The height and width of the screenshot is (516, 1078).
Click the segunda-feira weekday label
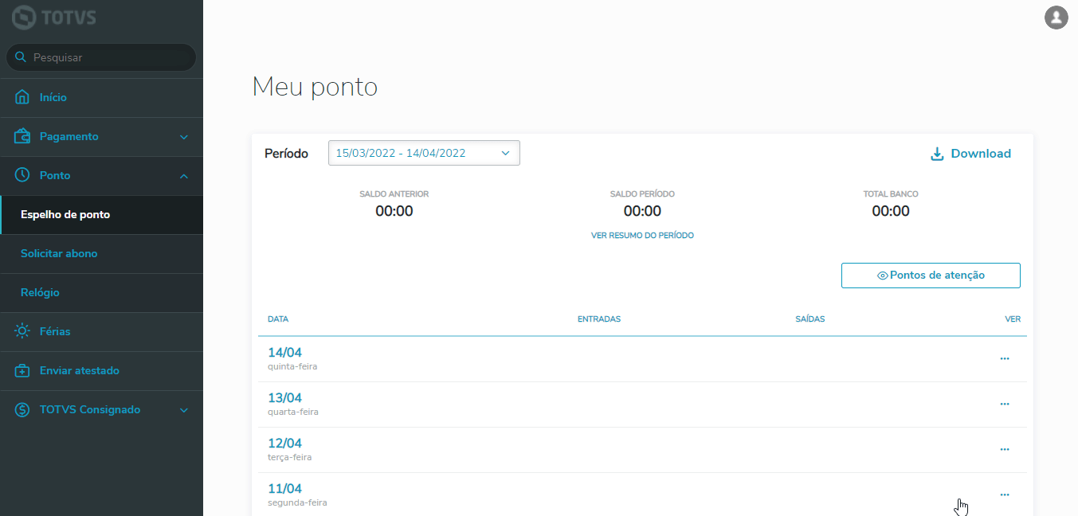pos(297,502)
